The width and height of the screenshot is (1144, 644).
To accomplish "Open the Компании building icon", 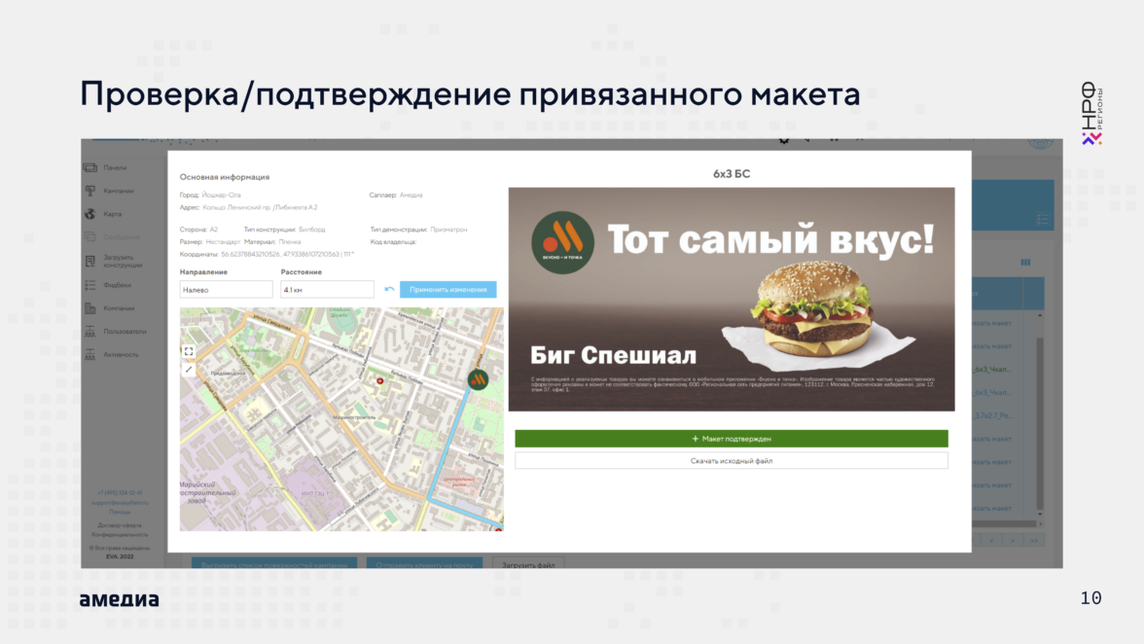I will click(89, 308).
